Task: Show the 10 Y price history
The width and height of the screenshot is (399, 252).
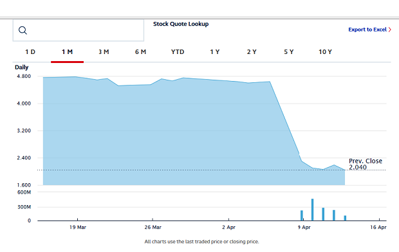Action: [325, 52]
